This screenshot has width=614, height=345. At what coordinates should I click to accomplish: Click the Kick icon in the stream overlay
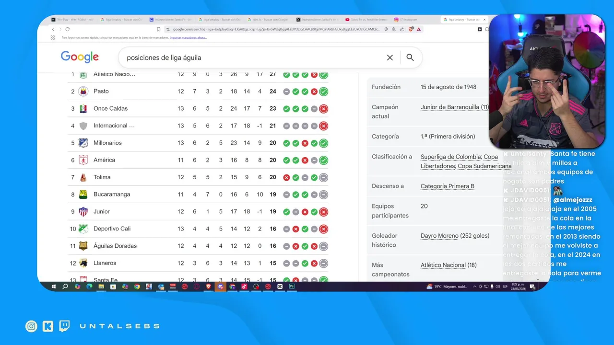coord(48,326)
